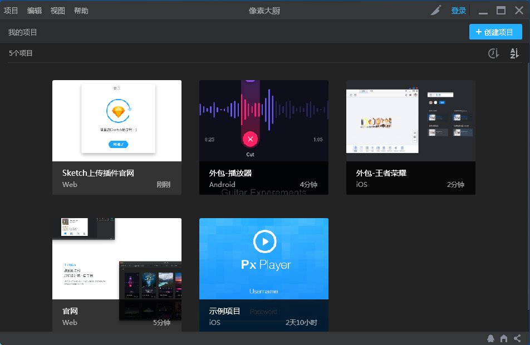Open the 项目 menu
530x345 pixels.
(11, 10)
